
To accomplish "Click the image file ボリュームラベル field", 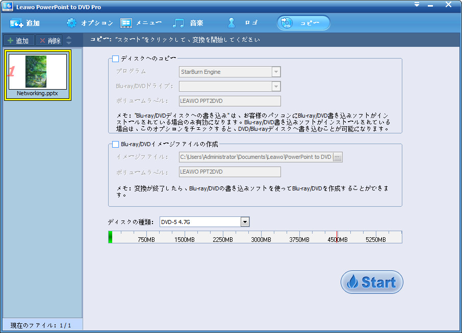I will pyautogui.click(x=230, y=172).
